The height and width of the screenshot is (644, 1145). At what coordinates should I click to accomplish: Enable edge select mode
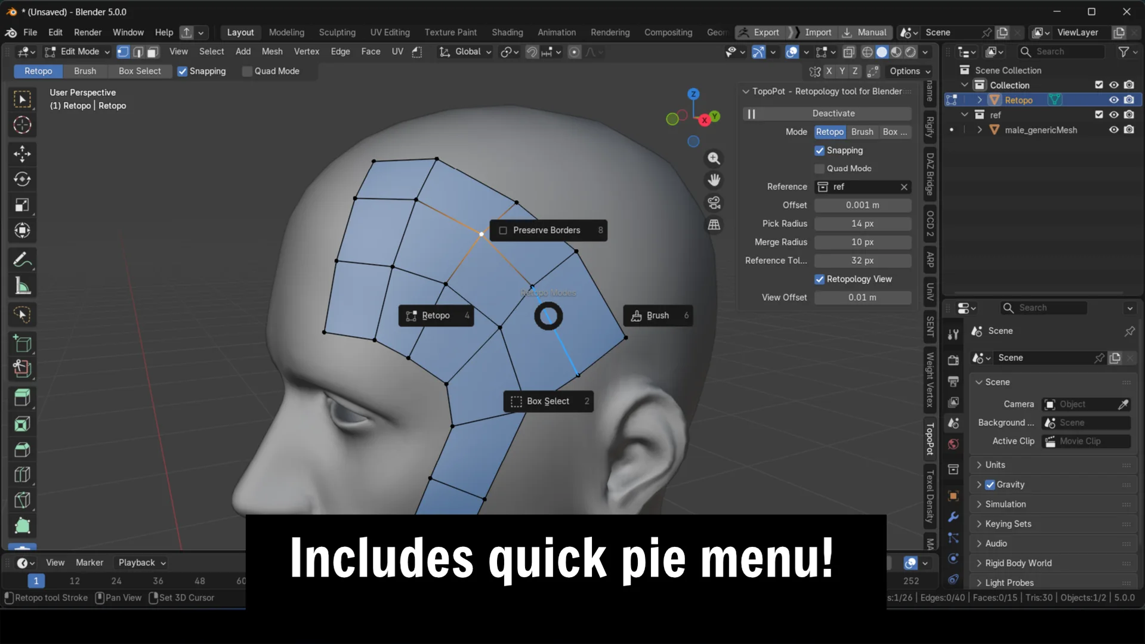pos(138,52)
